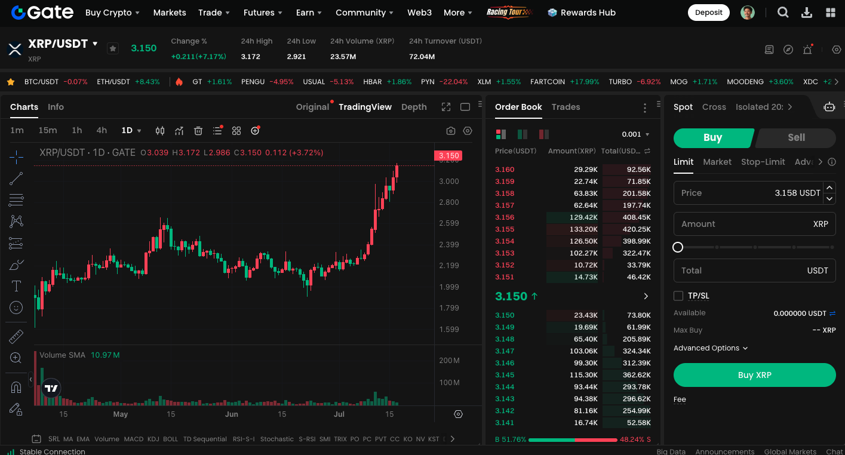
Task: Click the Buy XRP button
Action: coord(755,375)
